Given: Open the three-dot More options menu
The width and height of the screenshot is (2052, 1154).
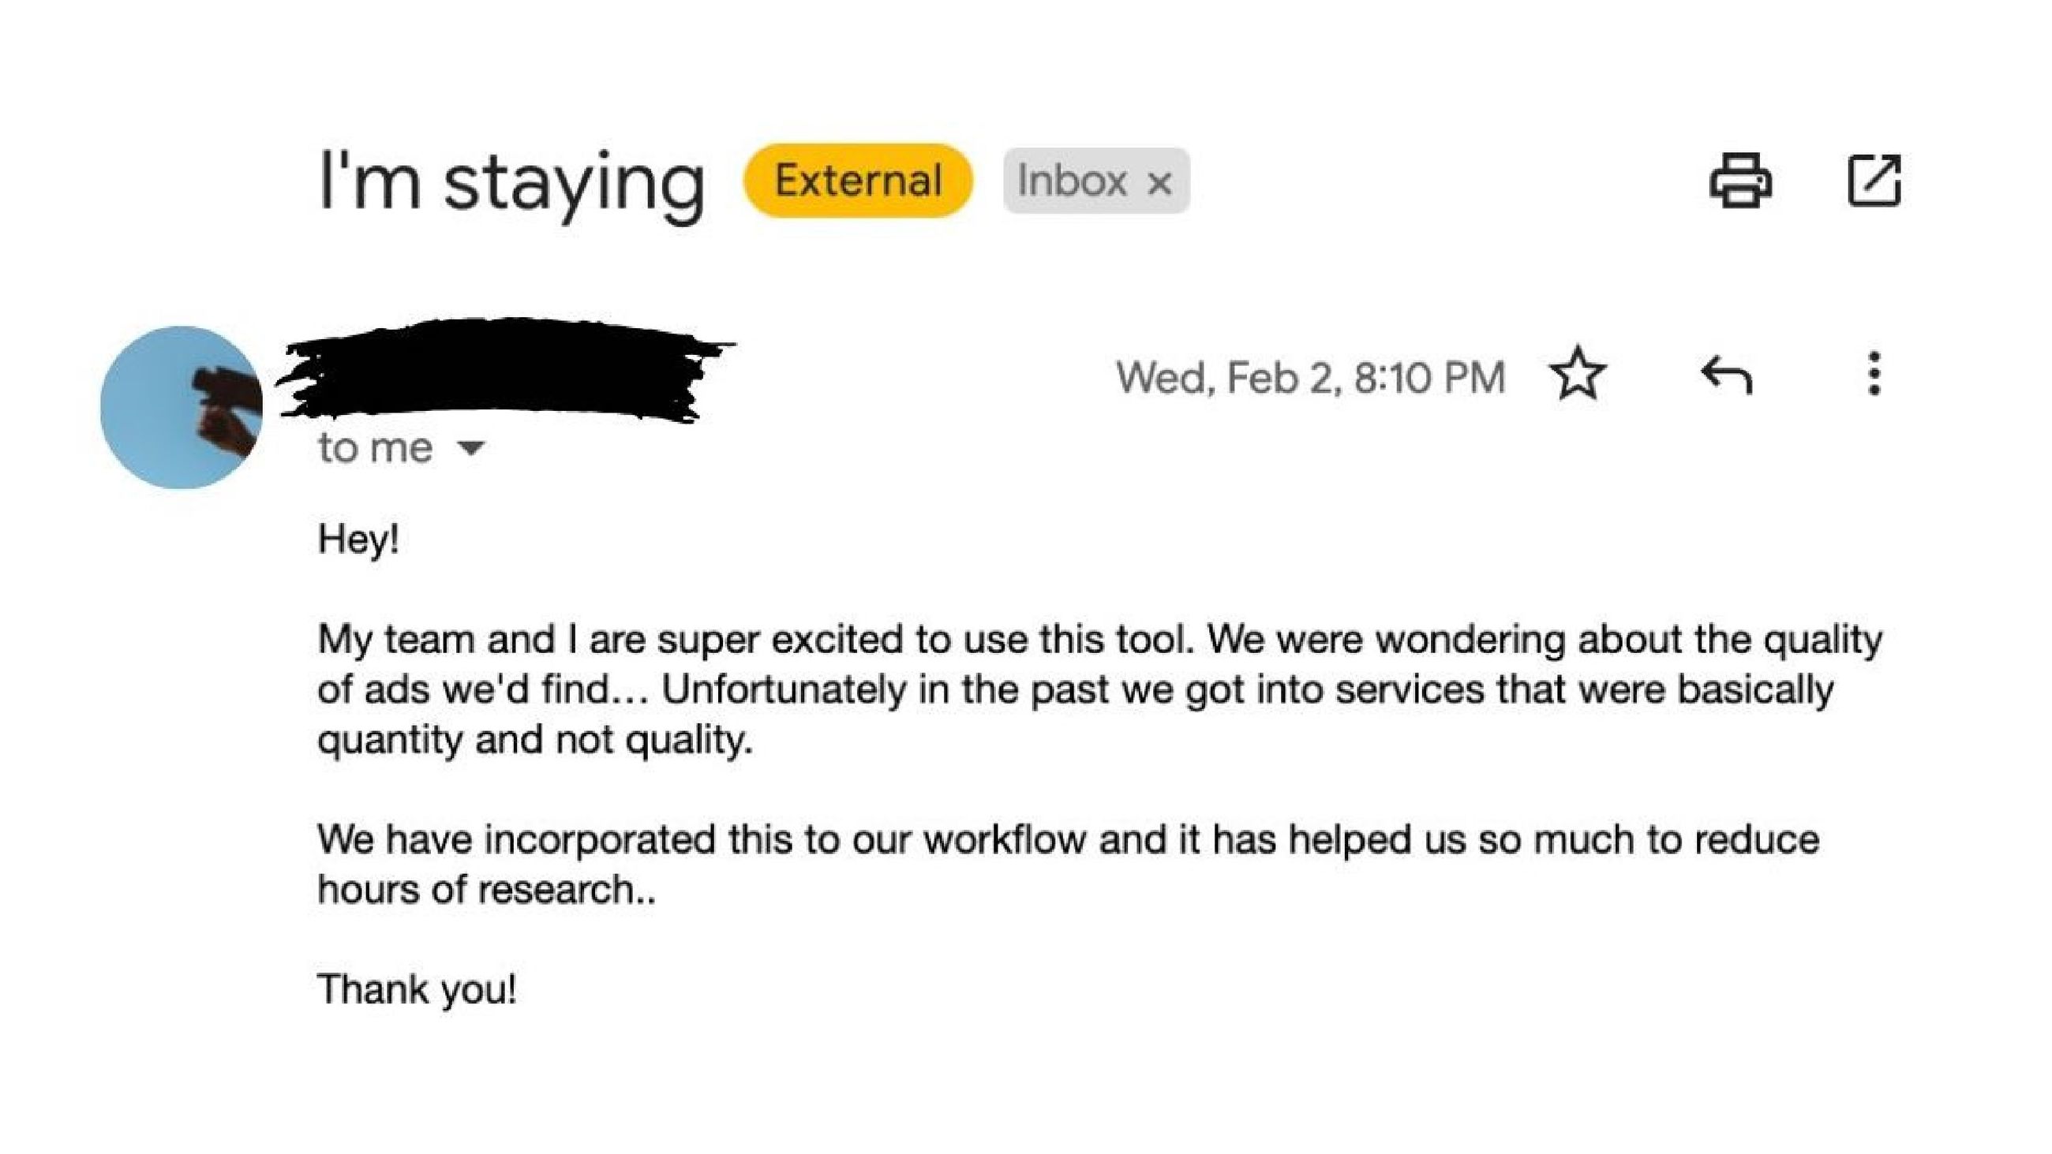Looking at the screenshot, I should point(1874,374).
